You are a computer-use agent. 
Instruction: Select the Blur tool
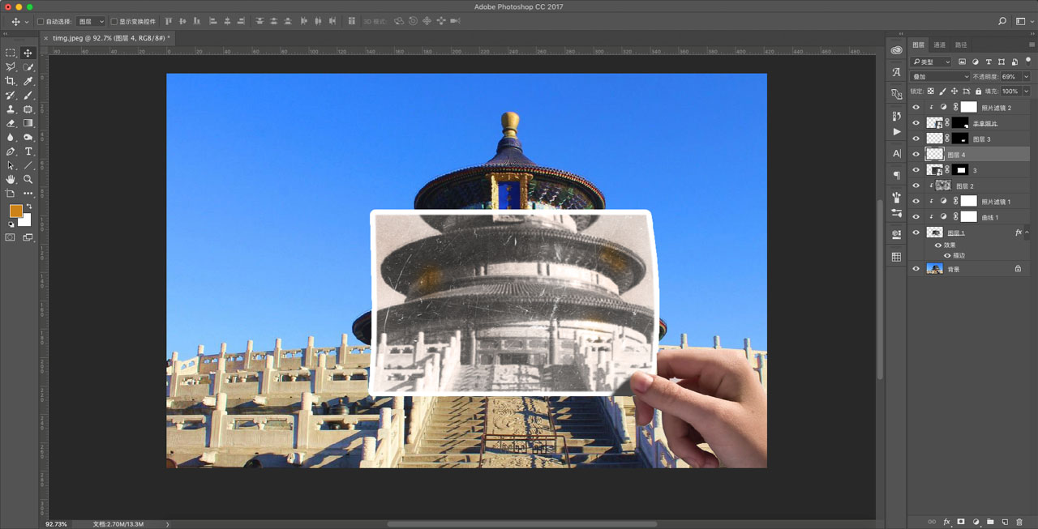tap(11, 138)
